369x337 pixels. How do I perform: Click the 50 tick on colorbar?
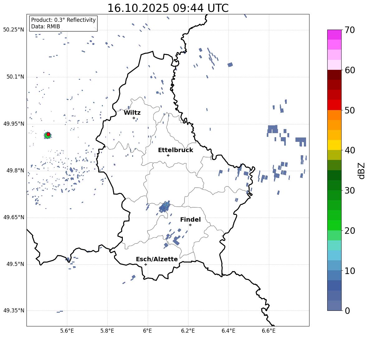pos(350,110)
